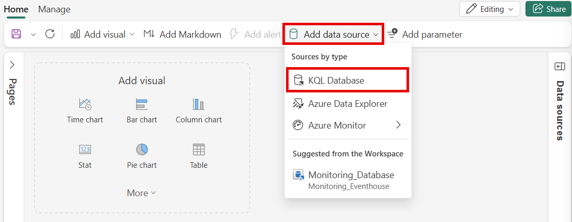Viewport: 572px width, 222px height.
Task: Pick the Time chart visual icon
Action: click(85, 104)
